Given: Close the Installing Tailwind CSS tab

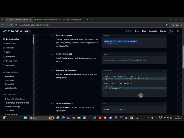Looking at the screenshot, I should (31, 20).
